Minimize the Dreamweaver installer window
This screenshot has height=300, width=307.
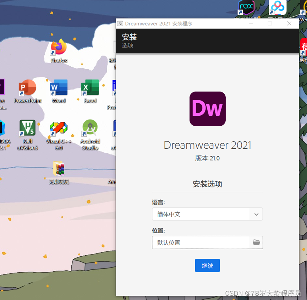tap(251, 23)
